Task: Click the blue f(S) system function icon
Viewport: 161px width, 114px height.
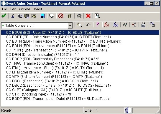Action: point(116,25)
